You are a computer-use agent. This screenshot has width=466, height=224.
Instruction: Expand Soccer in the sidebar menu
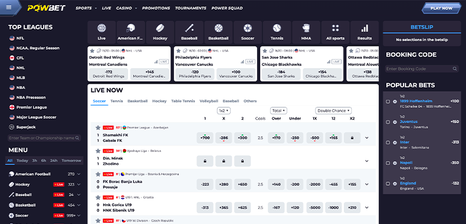coord(79,215)
